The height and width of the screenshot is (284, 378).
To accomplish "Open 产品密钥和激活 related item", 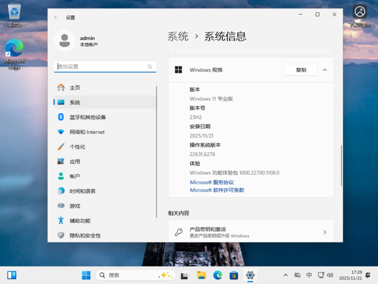I will [251, 231].
